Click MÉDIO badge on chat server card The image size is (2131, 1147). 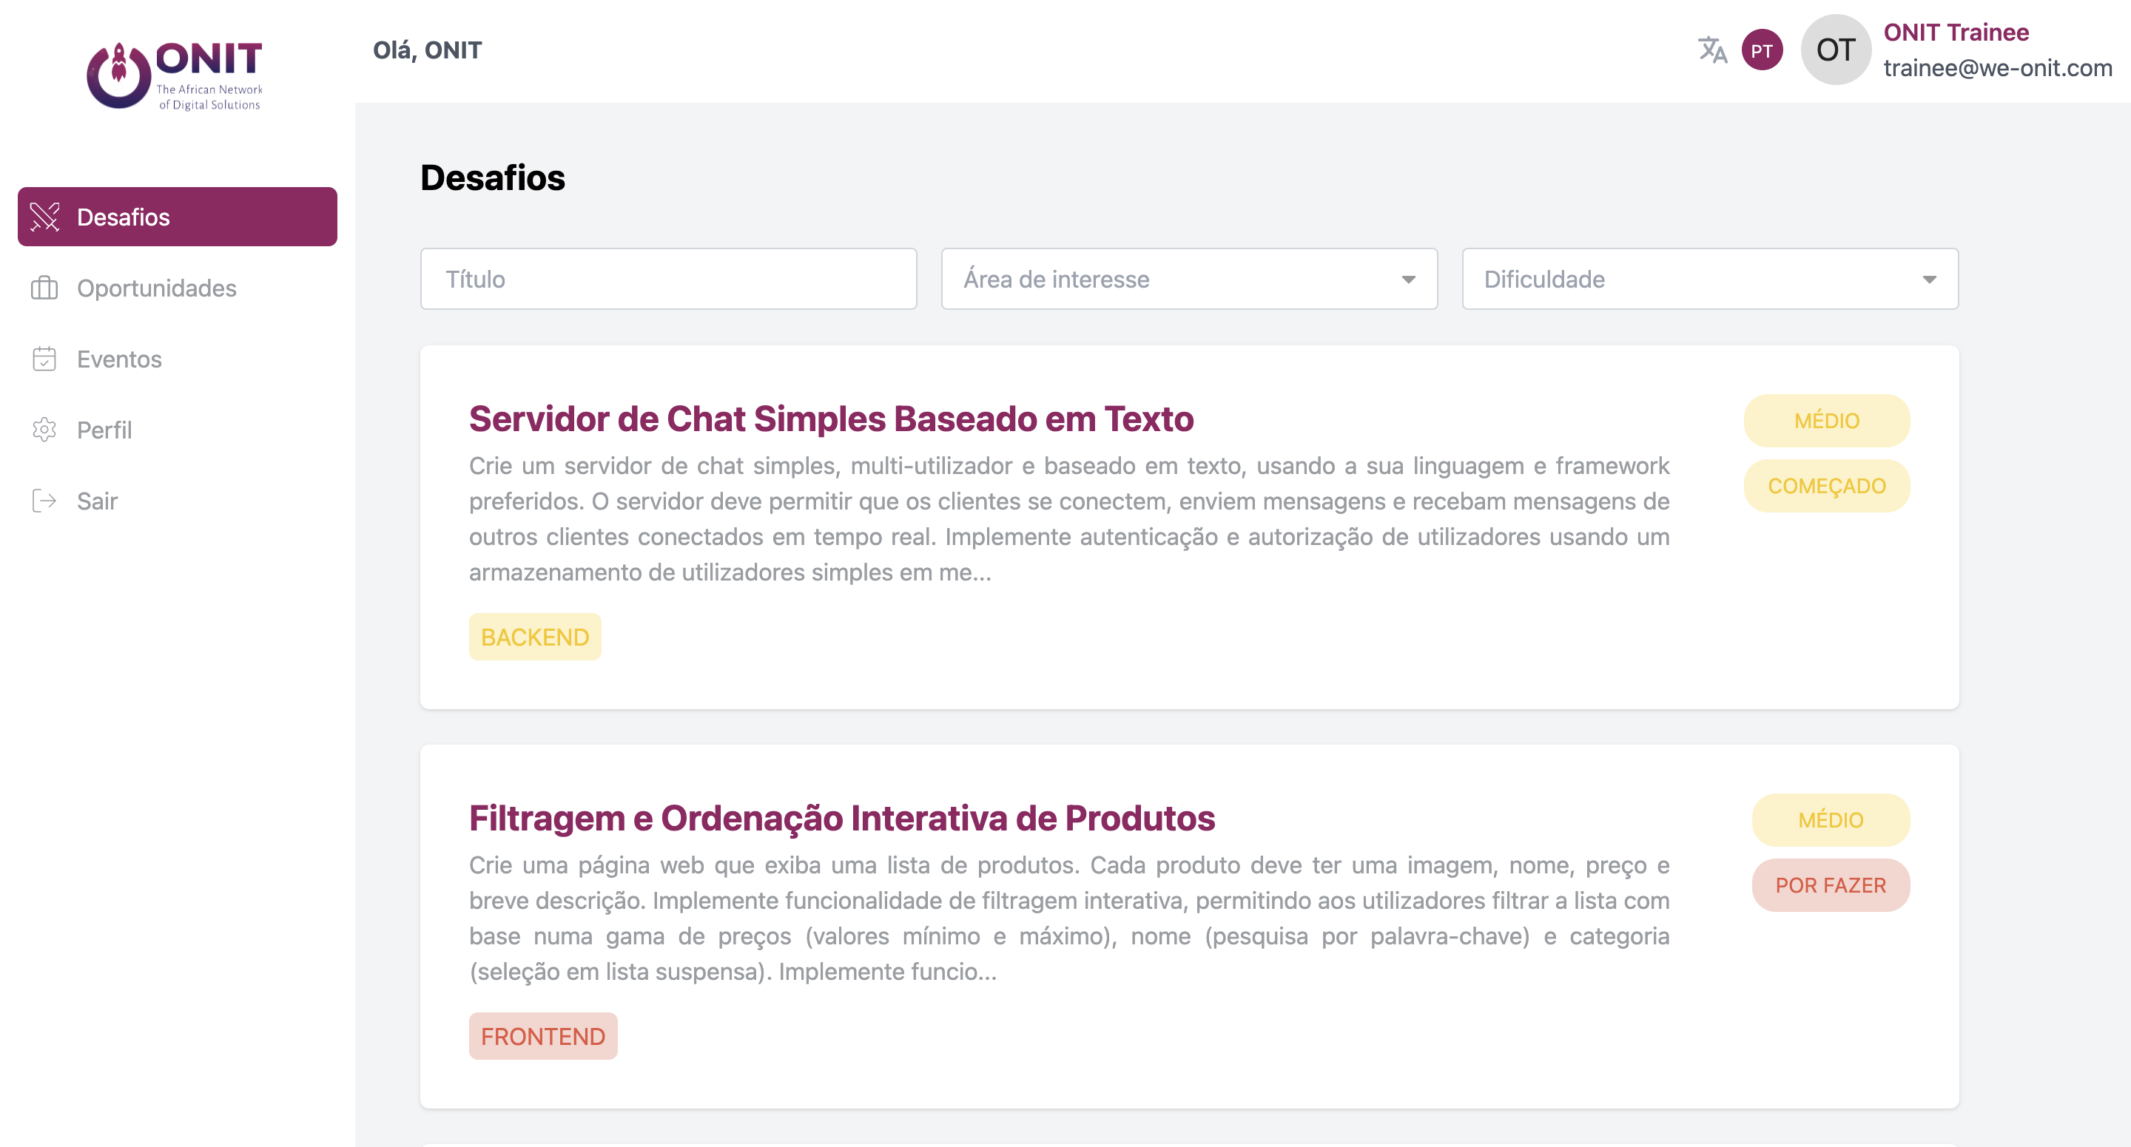1827,420
